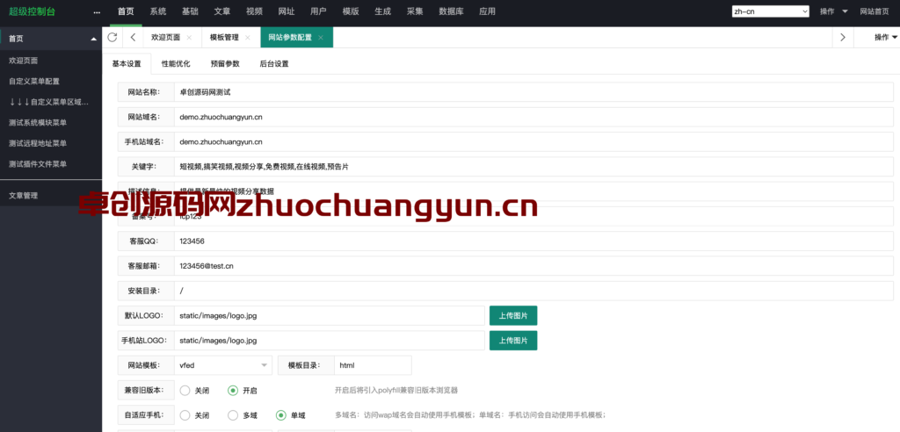Click the 手机站域名 input field

click(533, 141)
